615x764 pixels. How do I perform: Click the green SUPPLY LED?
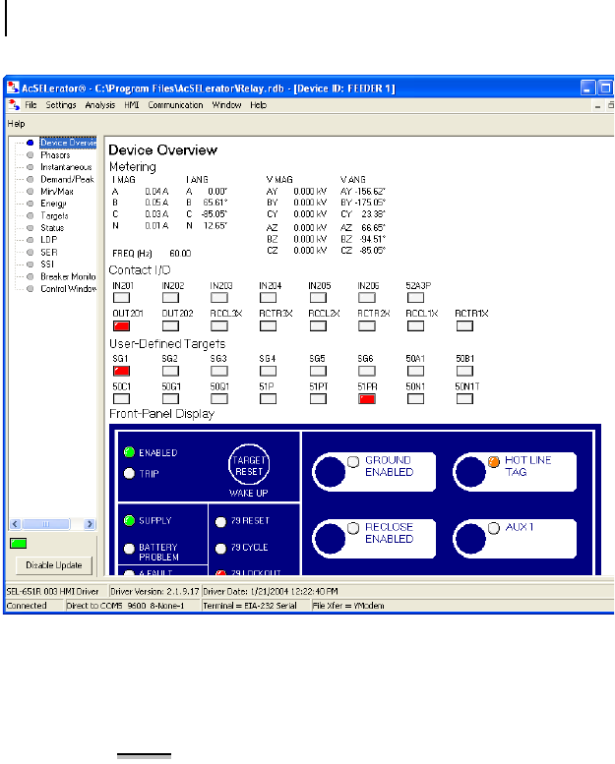[129, 520]
